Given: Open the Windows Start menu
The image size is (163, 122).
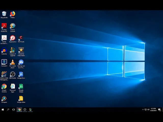Looking at the screenshot, I should point(3,110).
